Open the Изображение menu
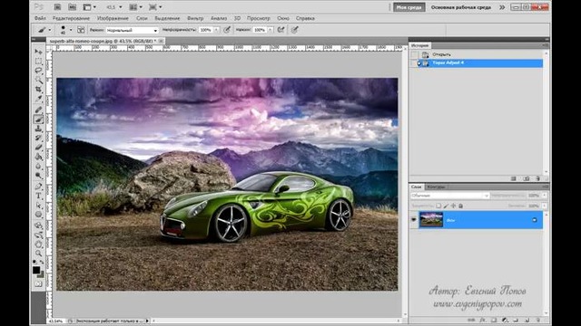 (113, 18)
